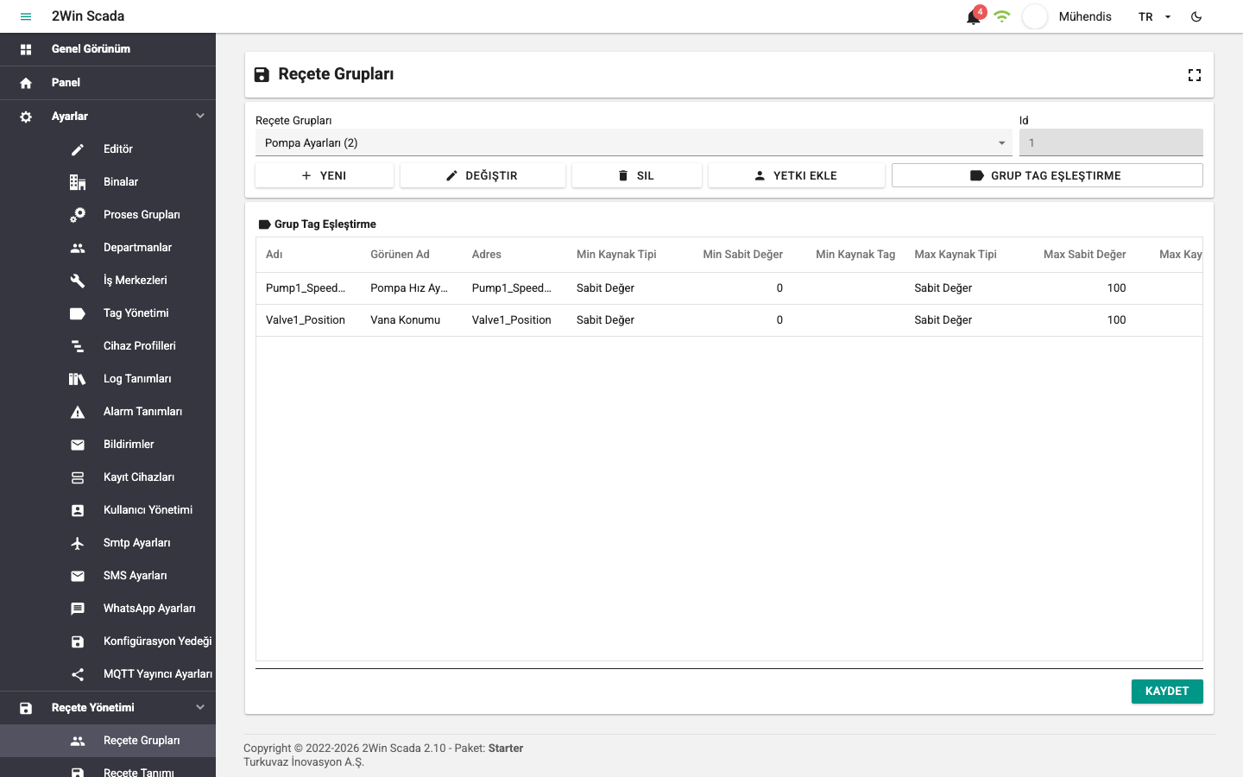This screenshot has width=1243, height=777.
Task: Open Genel Görünüm in the sidebar
Action: coord(108,49)
